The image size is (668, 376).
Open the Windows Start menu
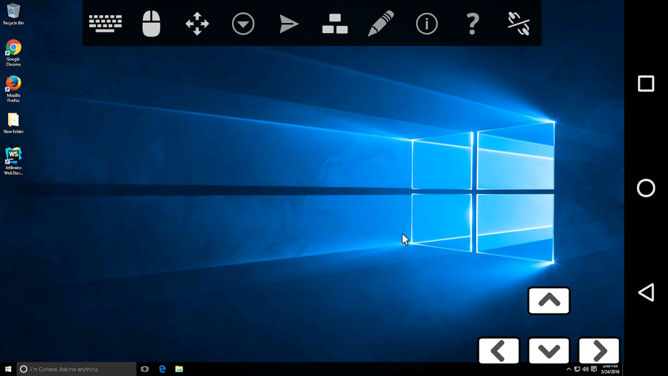[8, 369]
